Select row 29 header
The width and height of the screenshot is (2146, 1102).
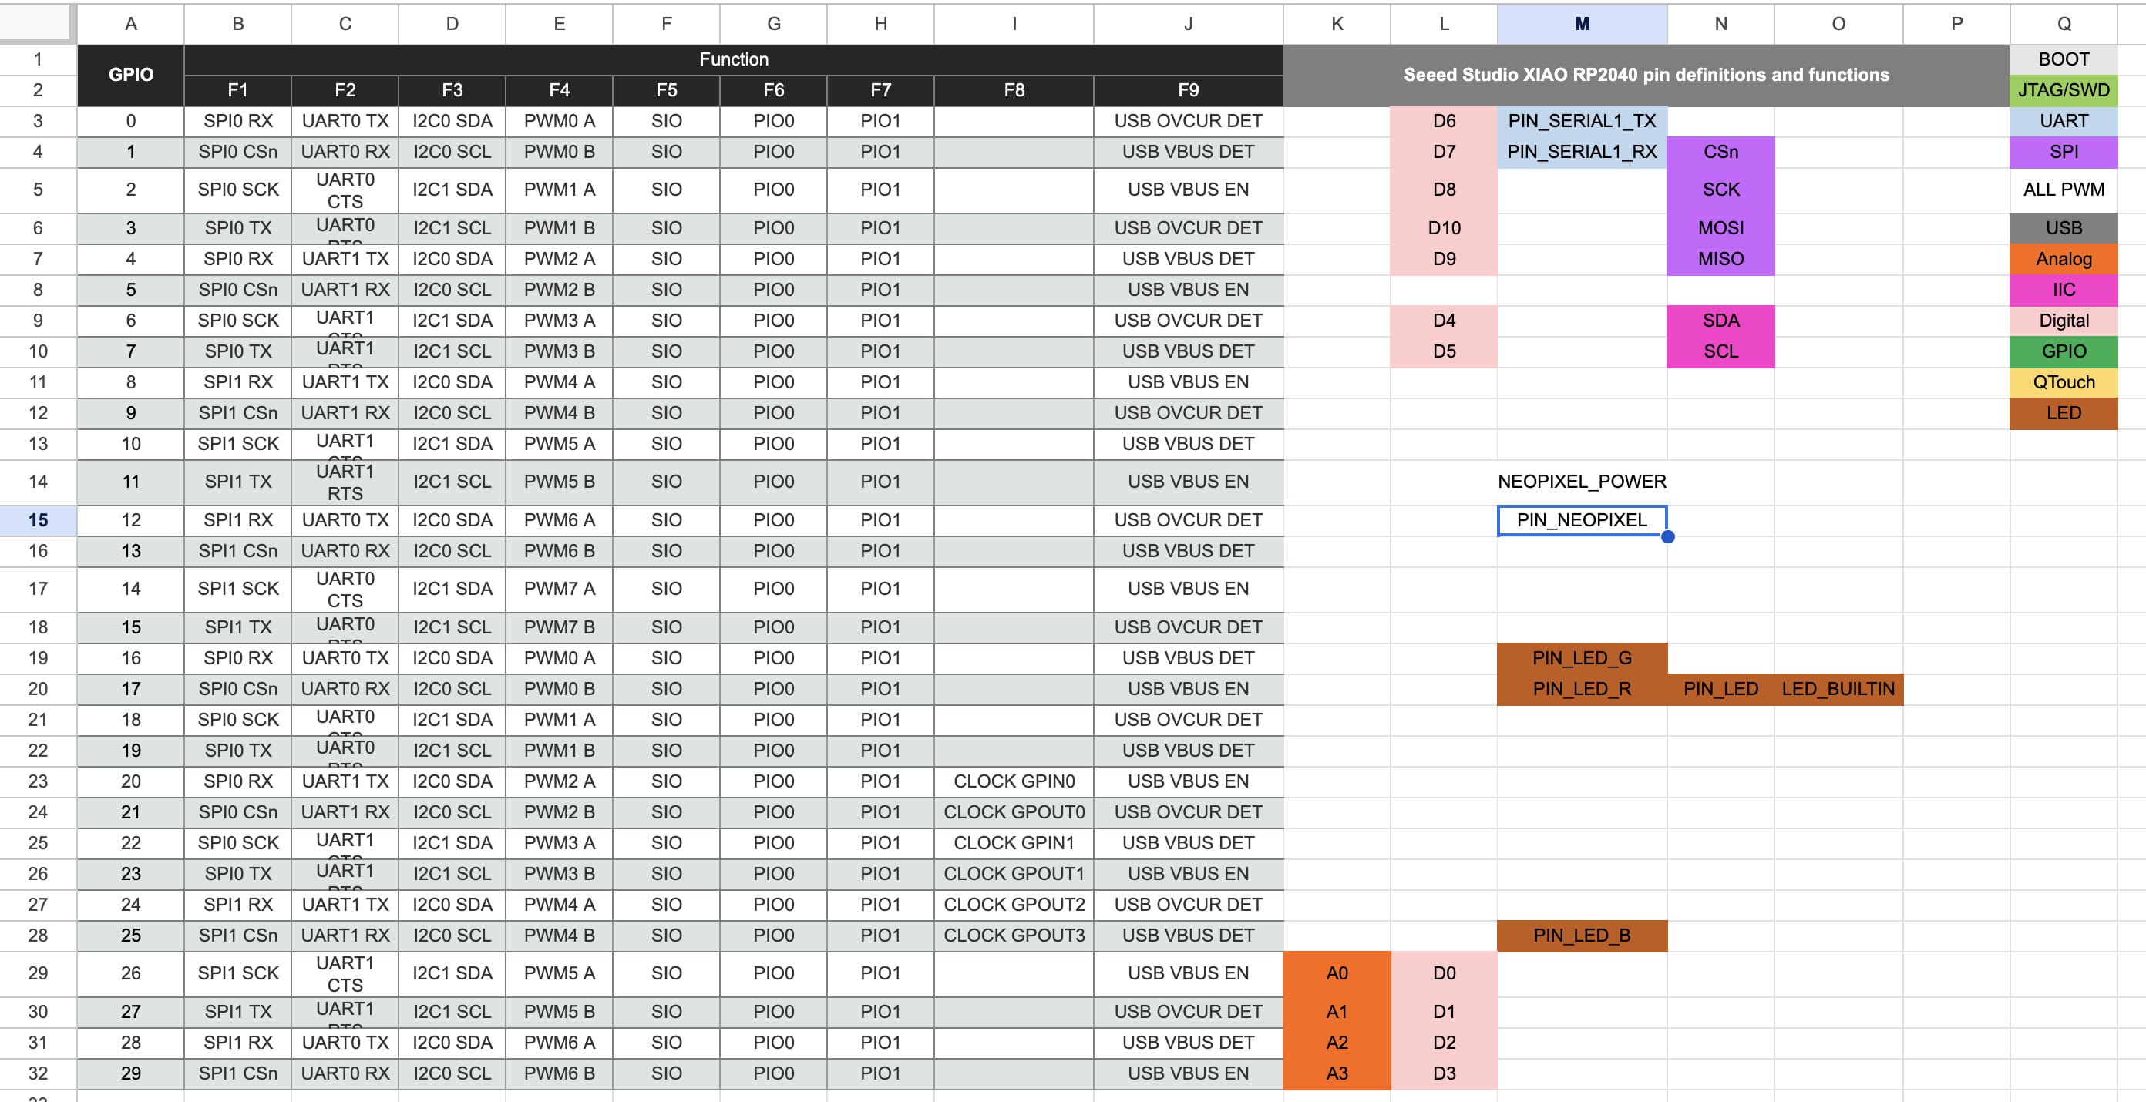pyautogui.click(x=39, y=974)
